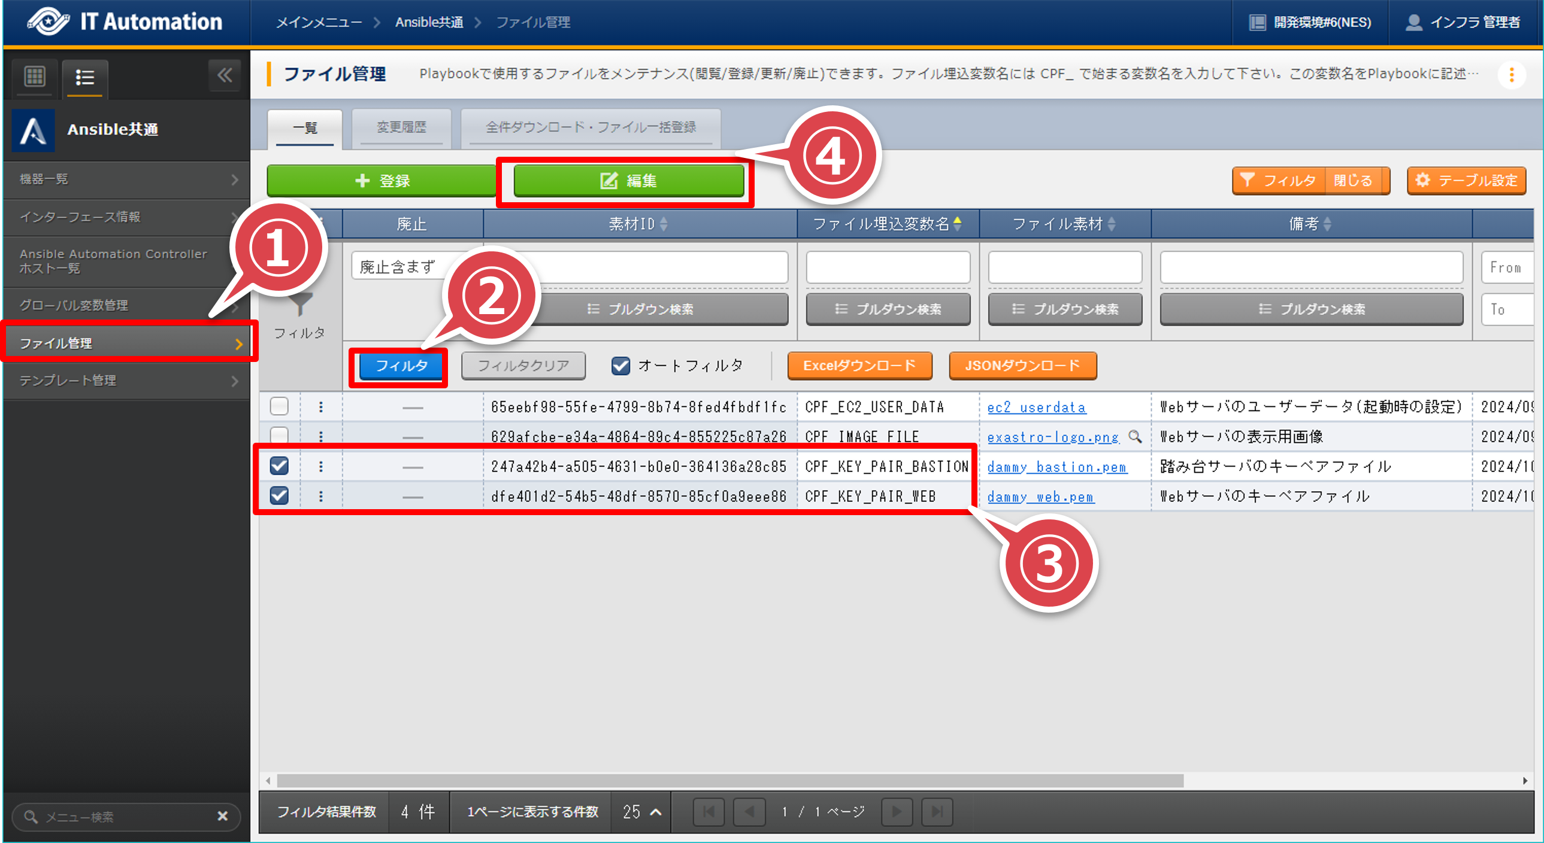Expand the テンプレート管理 sidebar item
Image resolution: width=1544 pixels, height=843 pixels.
coord(126,381)
